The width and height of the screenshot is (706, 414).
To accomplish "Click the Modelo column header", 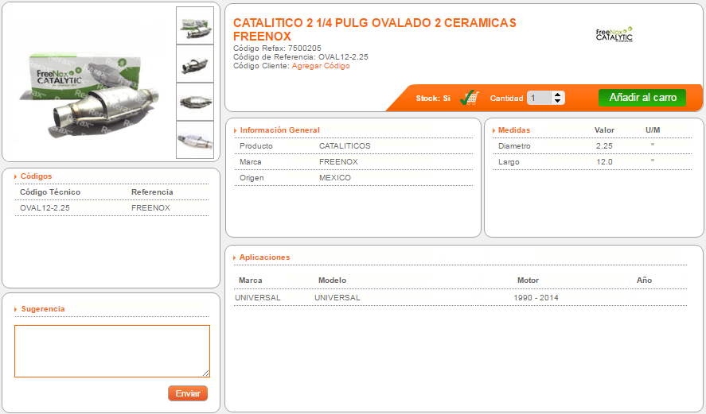I will pyautogui.click(x=332, y=280).
